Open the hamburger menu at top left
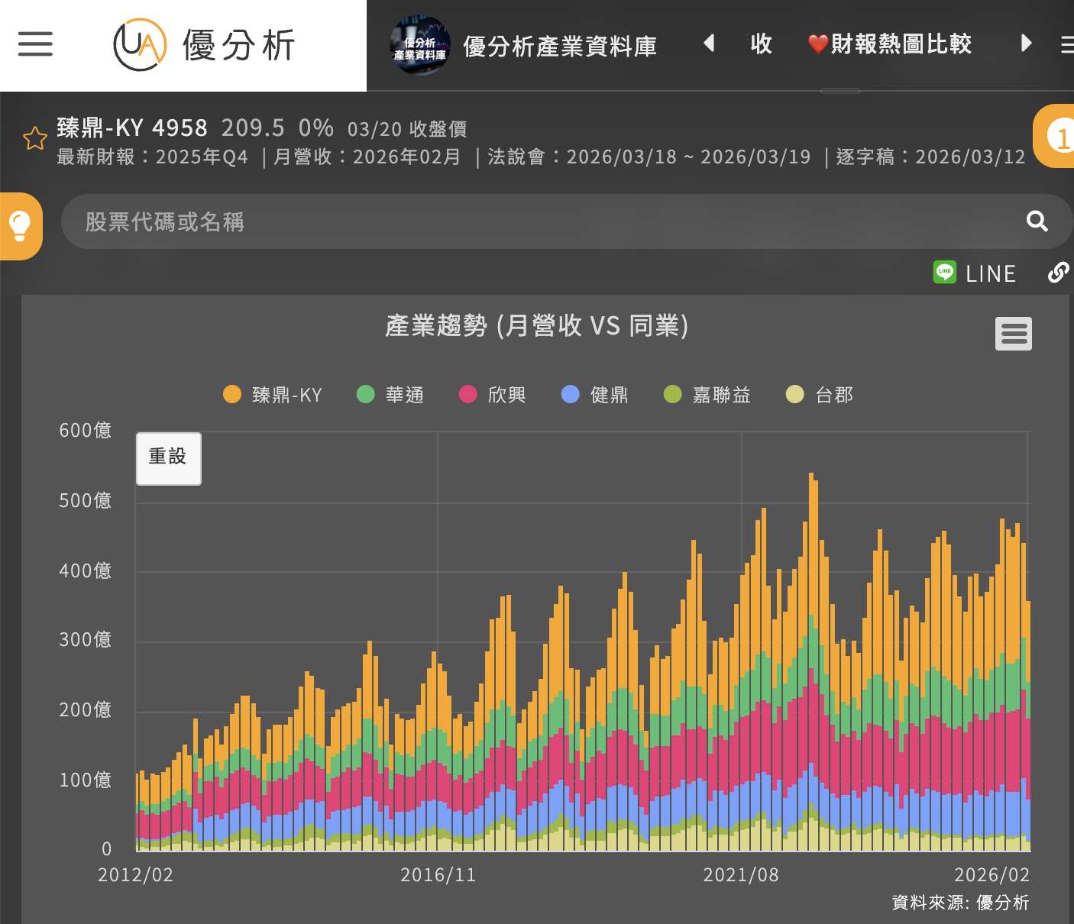This screenshot has height=924, width=1074. pos(35,44)
